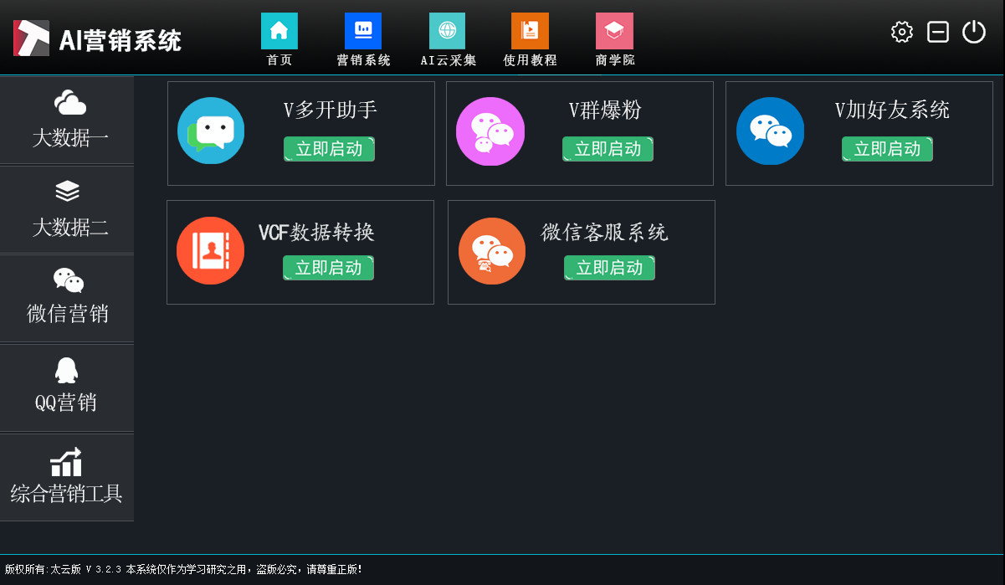
Task: Click the V加好友系统 title text
Action: tap(892, 110)
